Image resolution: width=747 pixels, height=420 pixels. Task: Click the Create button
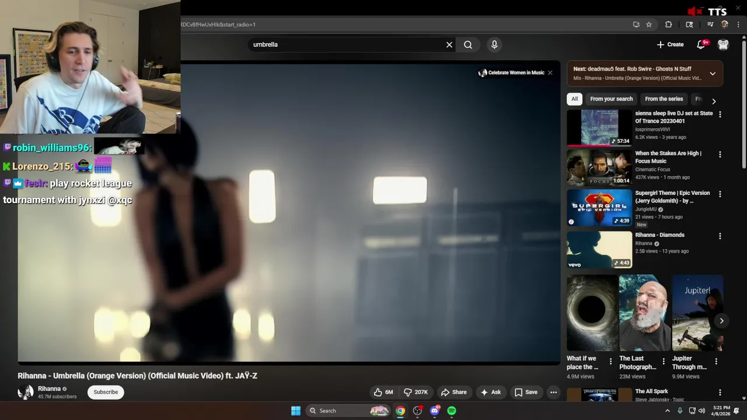pyautogui.click(x=670, y=44)
